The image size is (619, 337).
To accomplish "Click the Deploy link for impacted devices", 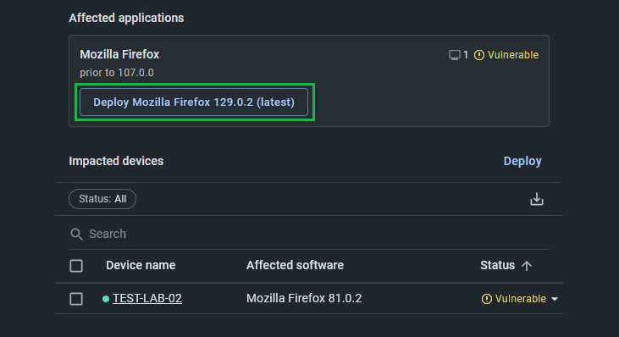I will [522, 161].
